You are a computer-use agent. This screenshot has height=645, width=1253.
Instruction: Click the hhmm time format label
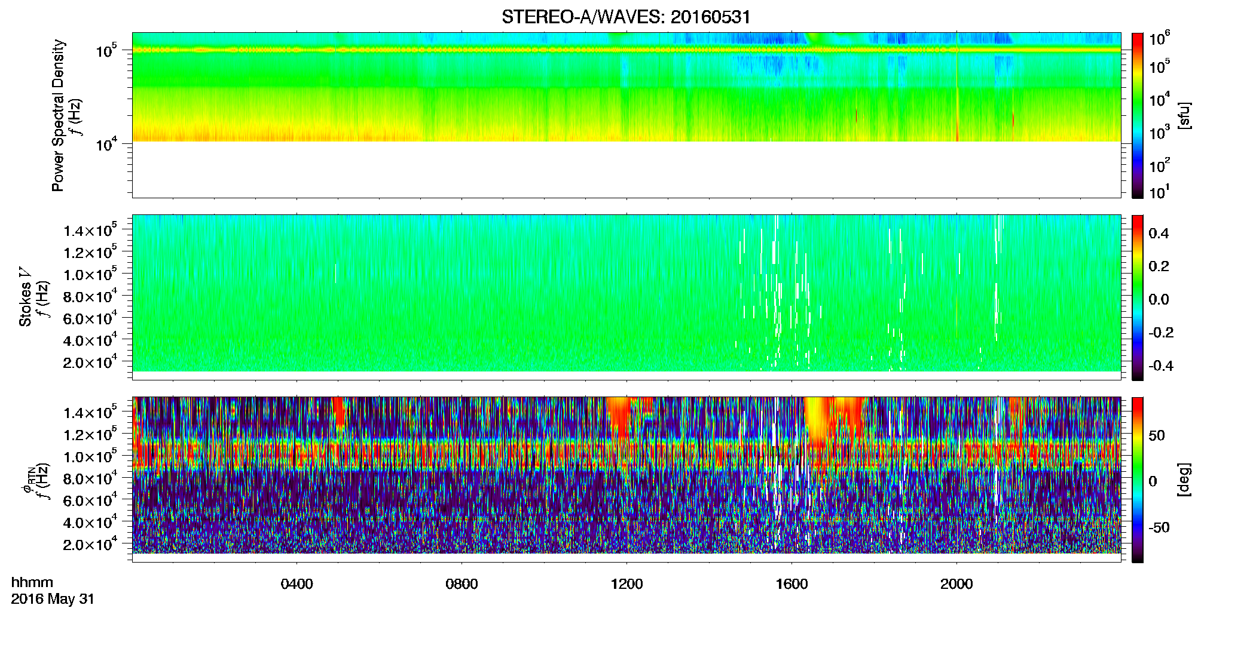(x=32, y=582)
